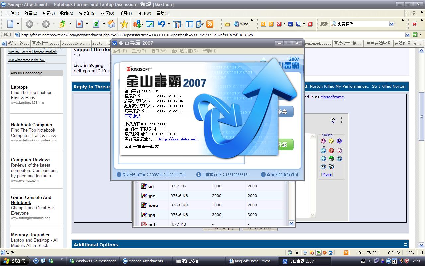Image resolution: width=425 pixels, height=266 pixels.
Task: Click the blue Undo arrow toolbar icon
Action: [162, 24]
